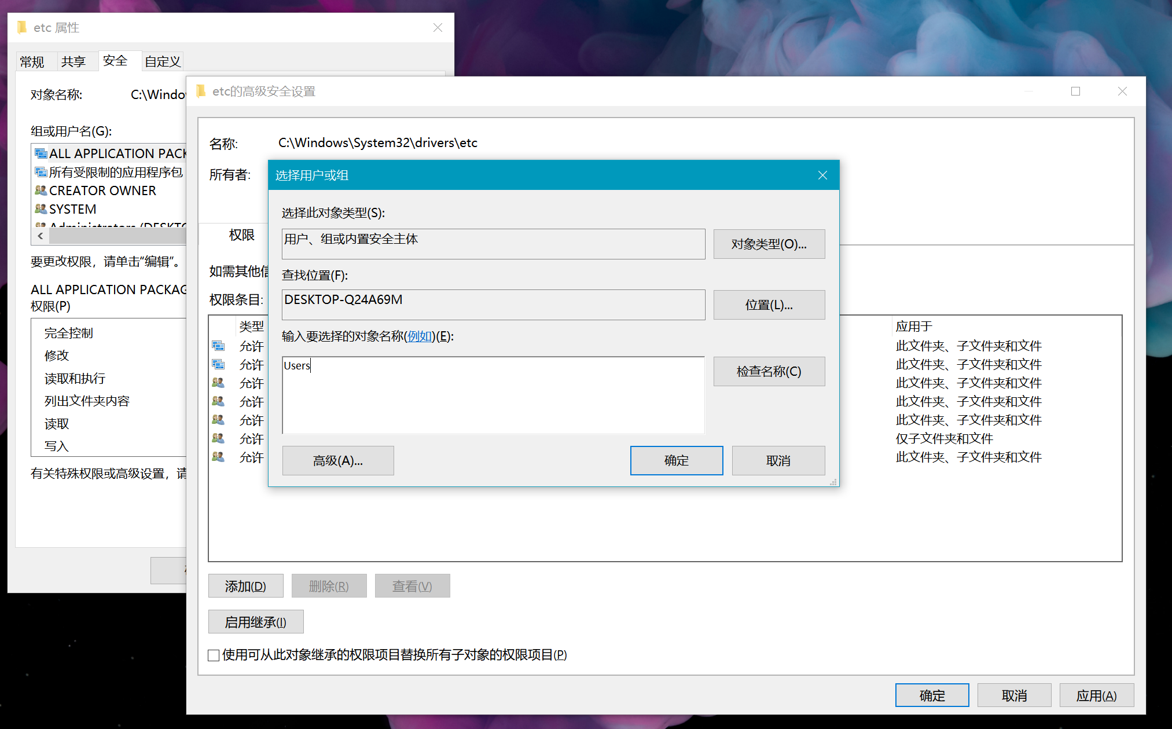Open the 例如 example link

click(420, 336)
